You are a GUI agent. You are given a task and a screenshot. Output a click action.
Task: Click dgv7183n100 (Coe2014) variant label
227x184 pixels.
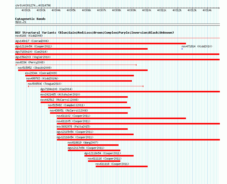(31, 52)
